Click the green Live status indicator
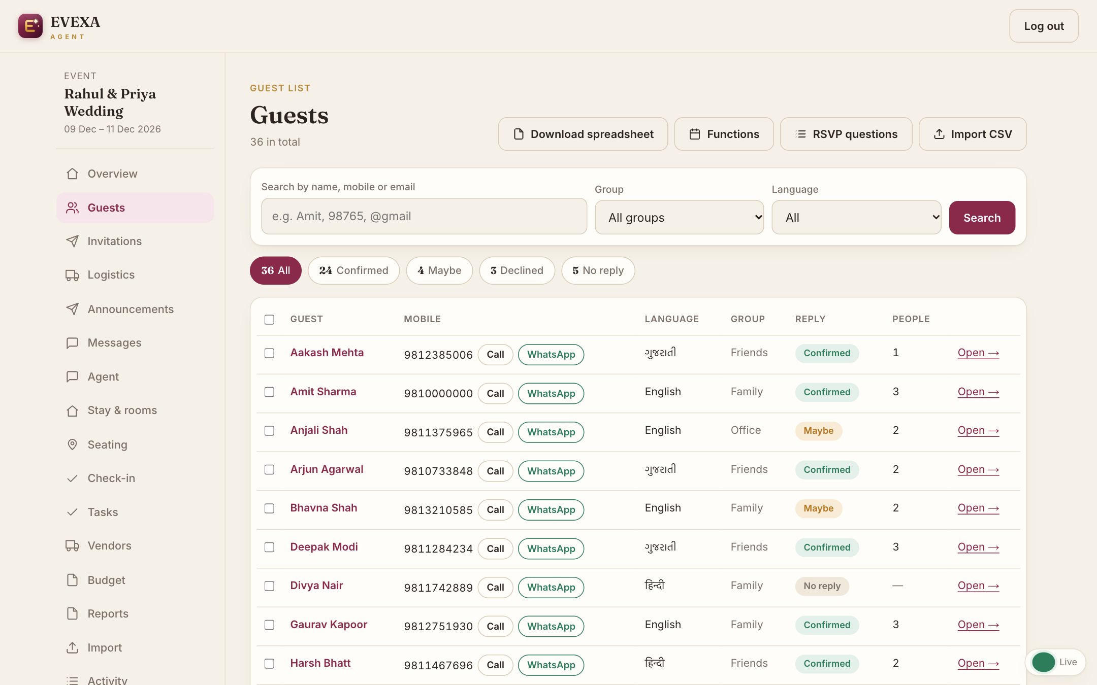Viewport: 1097px width, 685px height. [x=1044, y=662]
